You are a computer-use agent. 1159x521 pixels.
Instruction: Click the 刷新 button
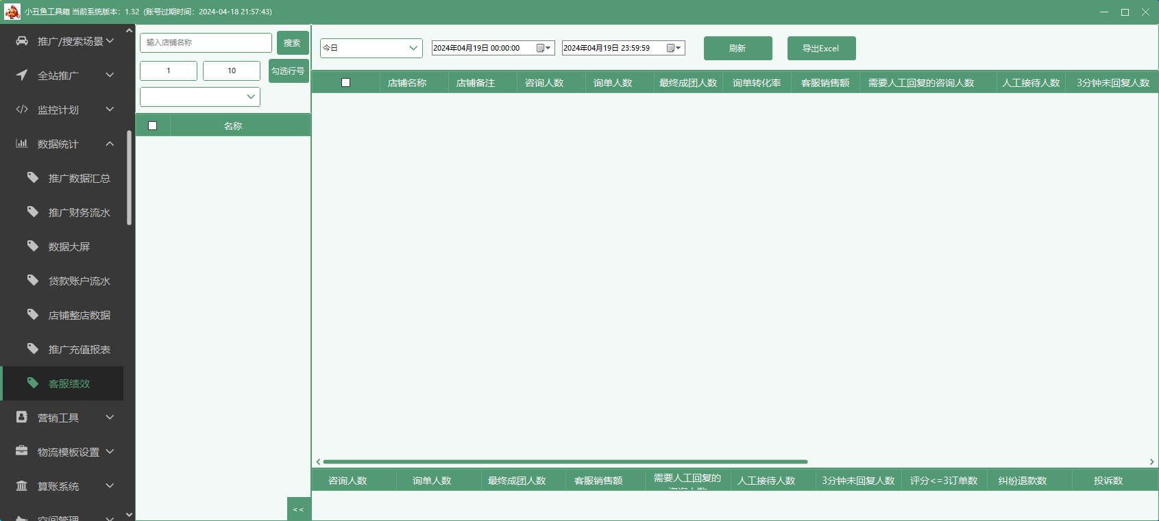tap(737, 48)
